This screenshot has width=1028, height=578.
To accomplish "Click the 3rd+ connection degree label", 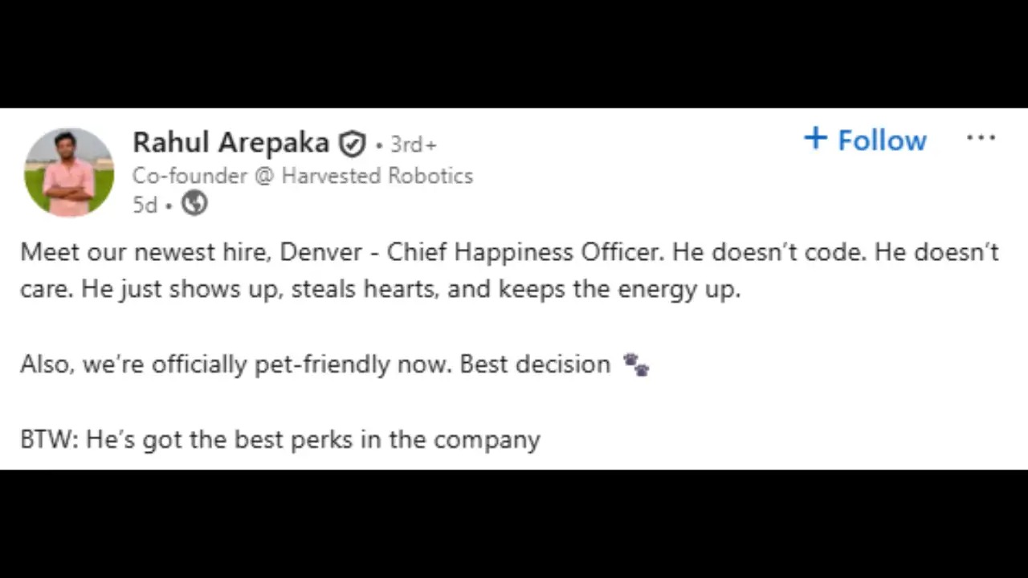I will click(413, 144).
